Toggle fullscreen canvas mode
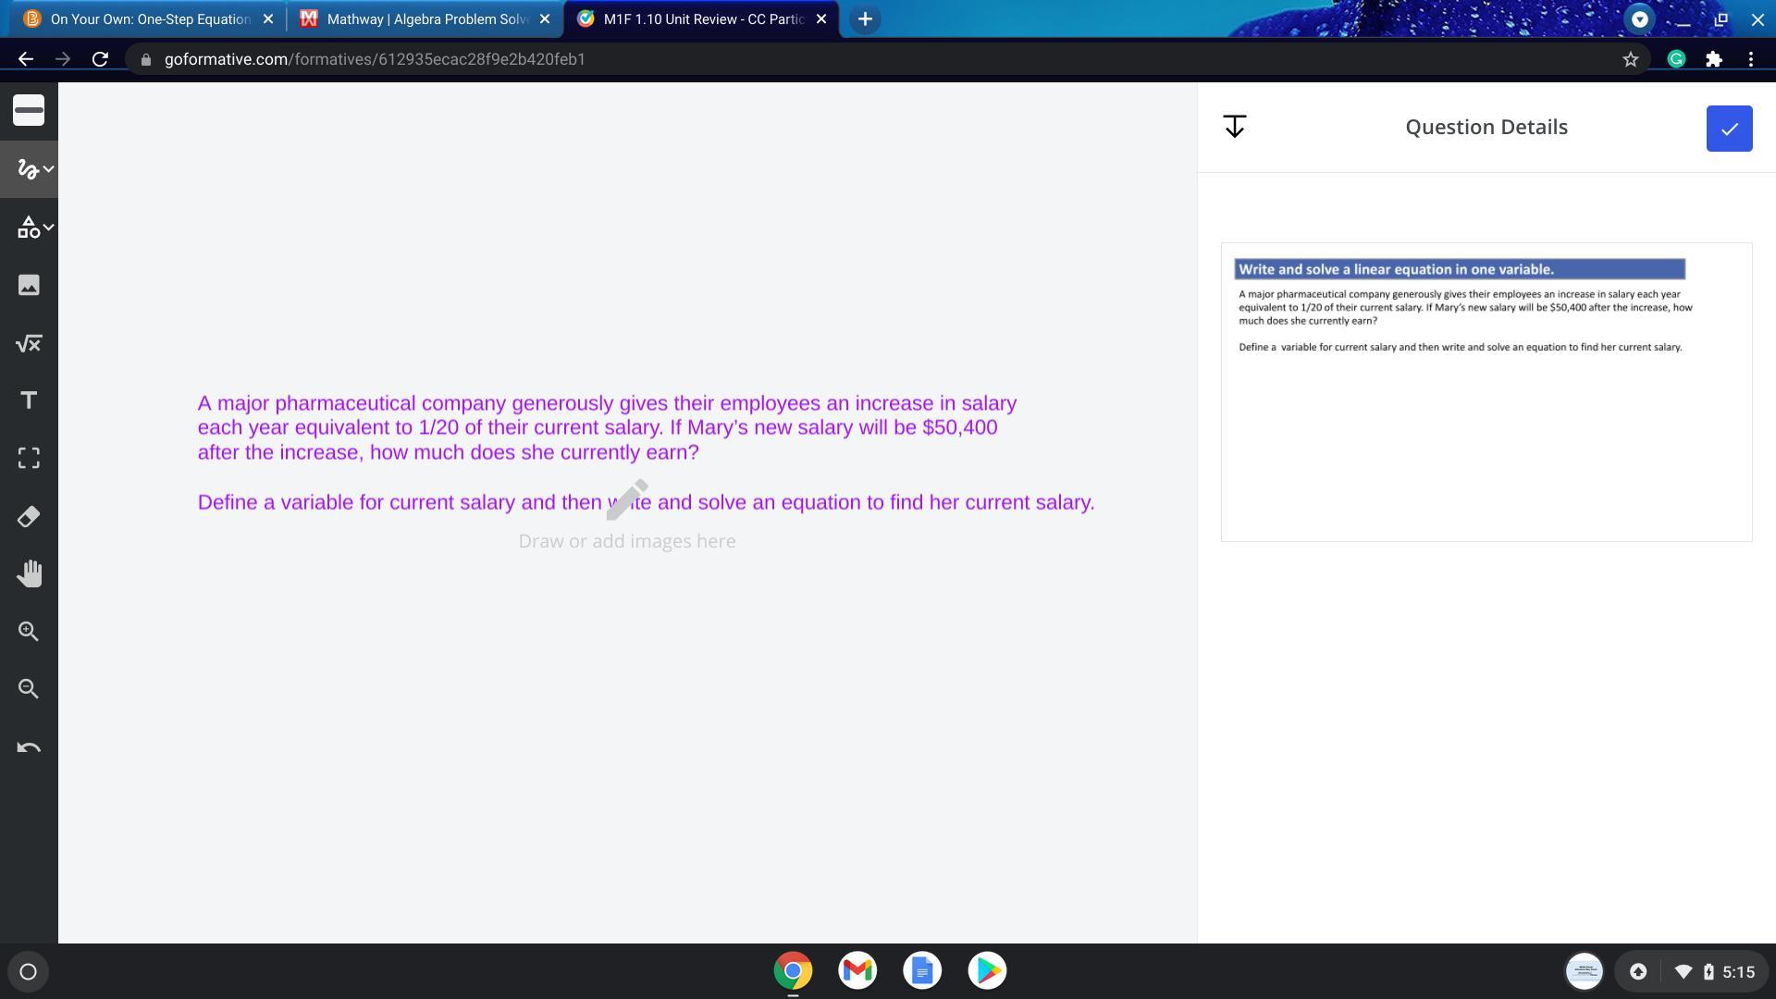 [29, 459]
